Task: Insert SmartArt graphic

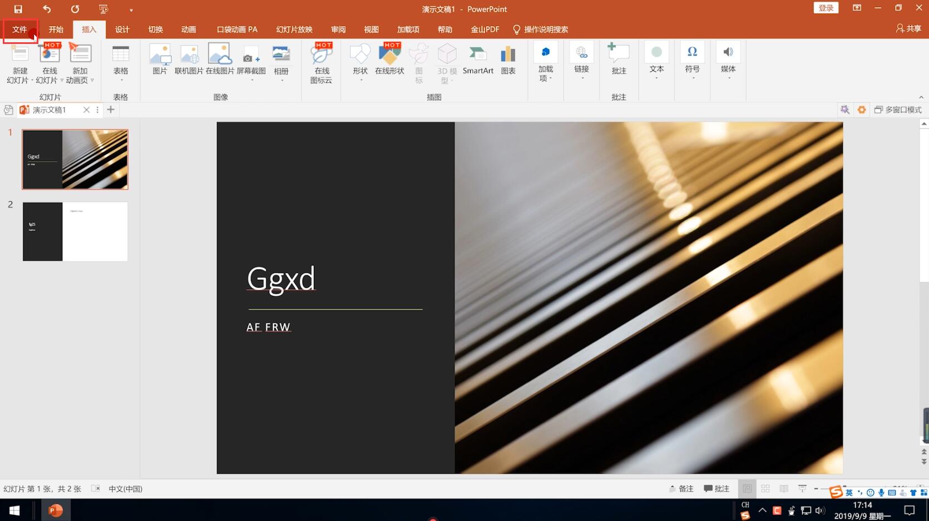Action: [x=478, y=60]
